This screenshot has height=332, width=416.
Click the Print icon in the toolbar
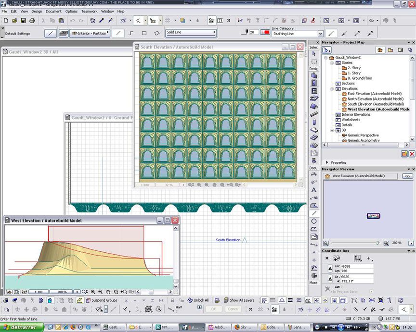tap(32, 21)
